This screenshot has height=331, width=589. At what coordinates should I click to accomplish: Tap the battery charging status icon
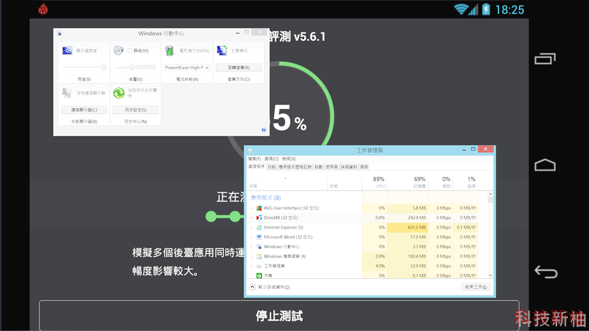click(486, 9)
